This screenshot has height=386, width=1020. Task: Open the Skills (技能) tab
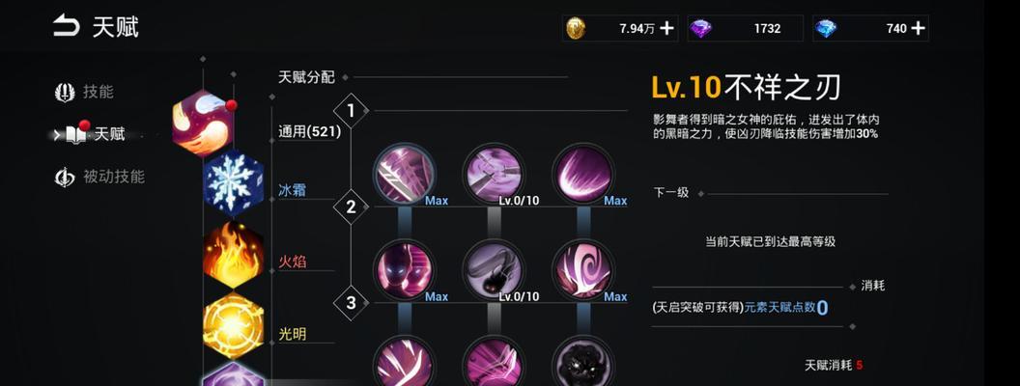tap(85, 93)
